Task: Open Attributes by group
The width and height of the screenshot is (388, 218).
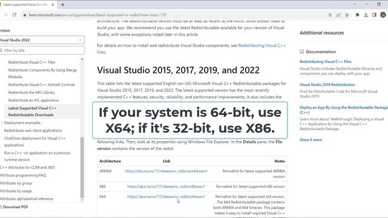Action: (x=16, y=183)
